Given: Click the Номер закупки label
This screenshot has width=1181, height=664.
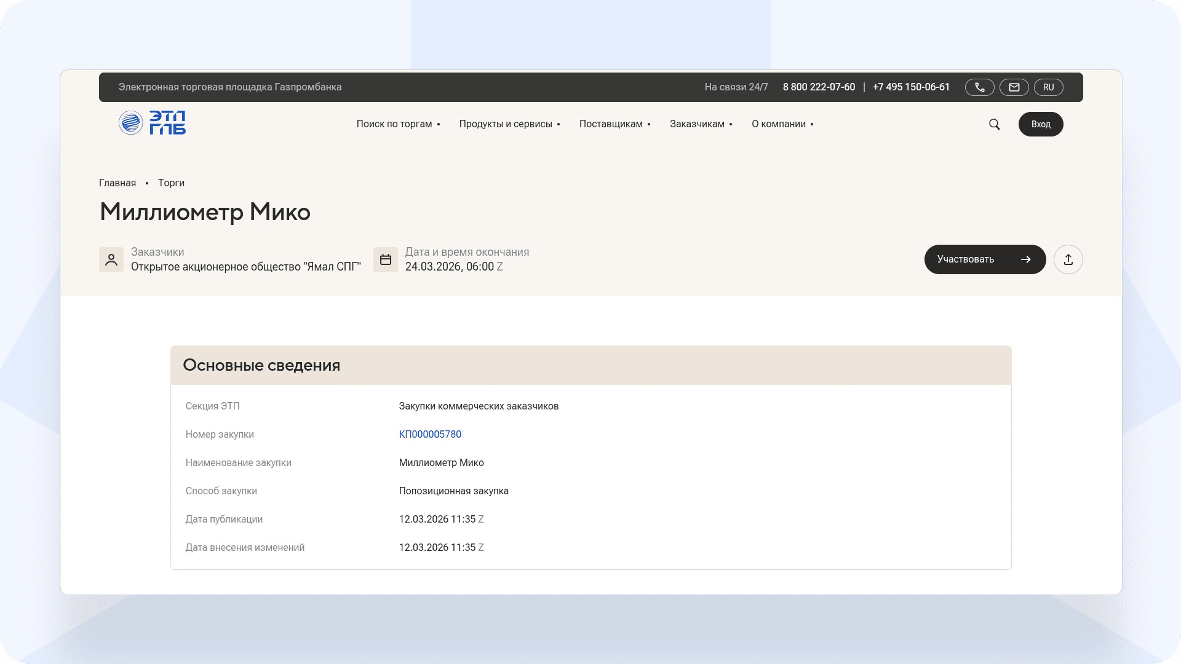Looking at the screenshot, I should (x=220, y=434).
